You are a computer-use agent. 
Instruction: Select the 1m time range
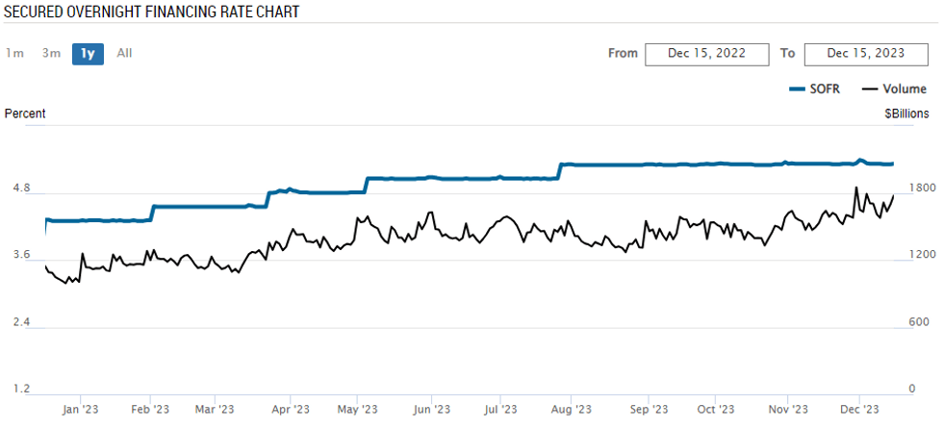[x=14, y=53]
